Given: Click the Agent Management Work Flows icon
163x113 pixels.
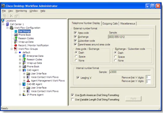Looking at the screenshot, I should pyautogui.click(x=28, y=81).
